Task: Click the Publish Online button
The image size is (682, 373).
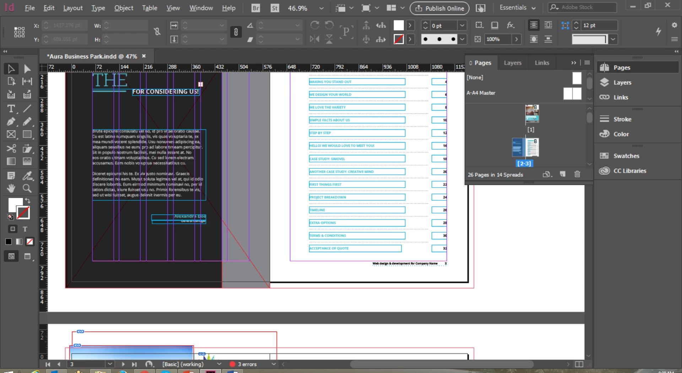Action: click(x=439, y=8)
